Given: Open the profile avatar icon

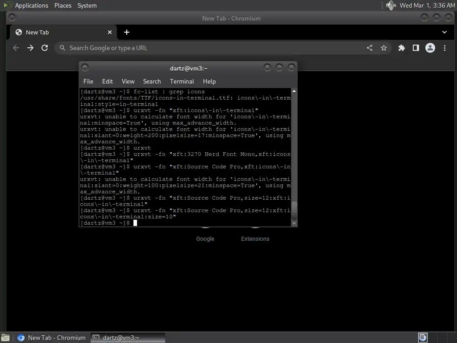Looking at the screenshot, I should pyautogui.click(x=430, y=48).
